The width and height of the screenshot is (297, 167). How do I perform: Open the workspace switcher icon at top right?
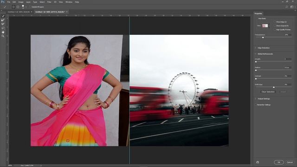click(292, 7)
